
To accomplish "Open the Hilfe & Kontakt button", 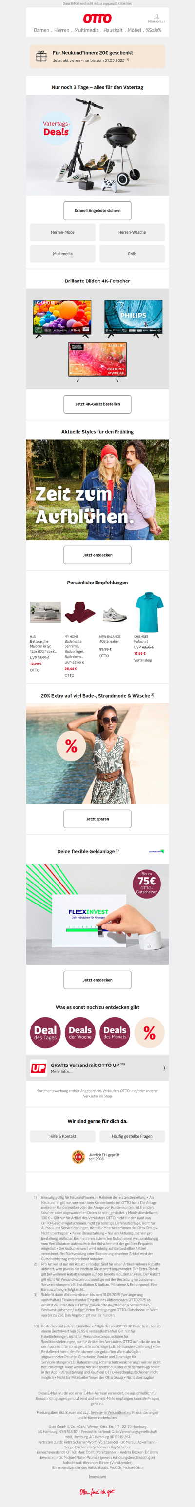I will click(62, 1136).
